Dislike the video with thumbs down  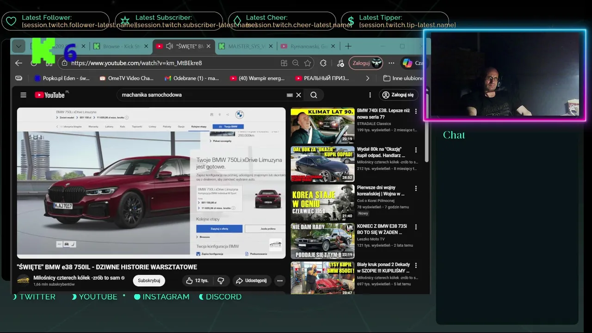point(221,281)
